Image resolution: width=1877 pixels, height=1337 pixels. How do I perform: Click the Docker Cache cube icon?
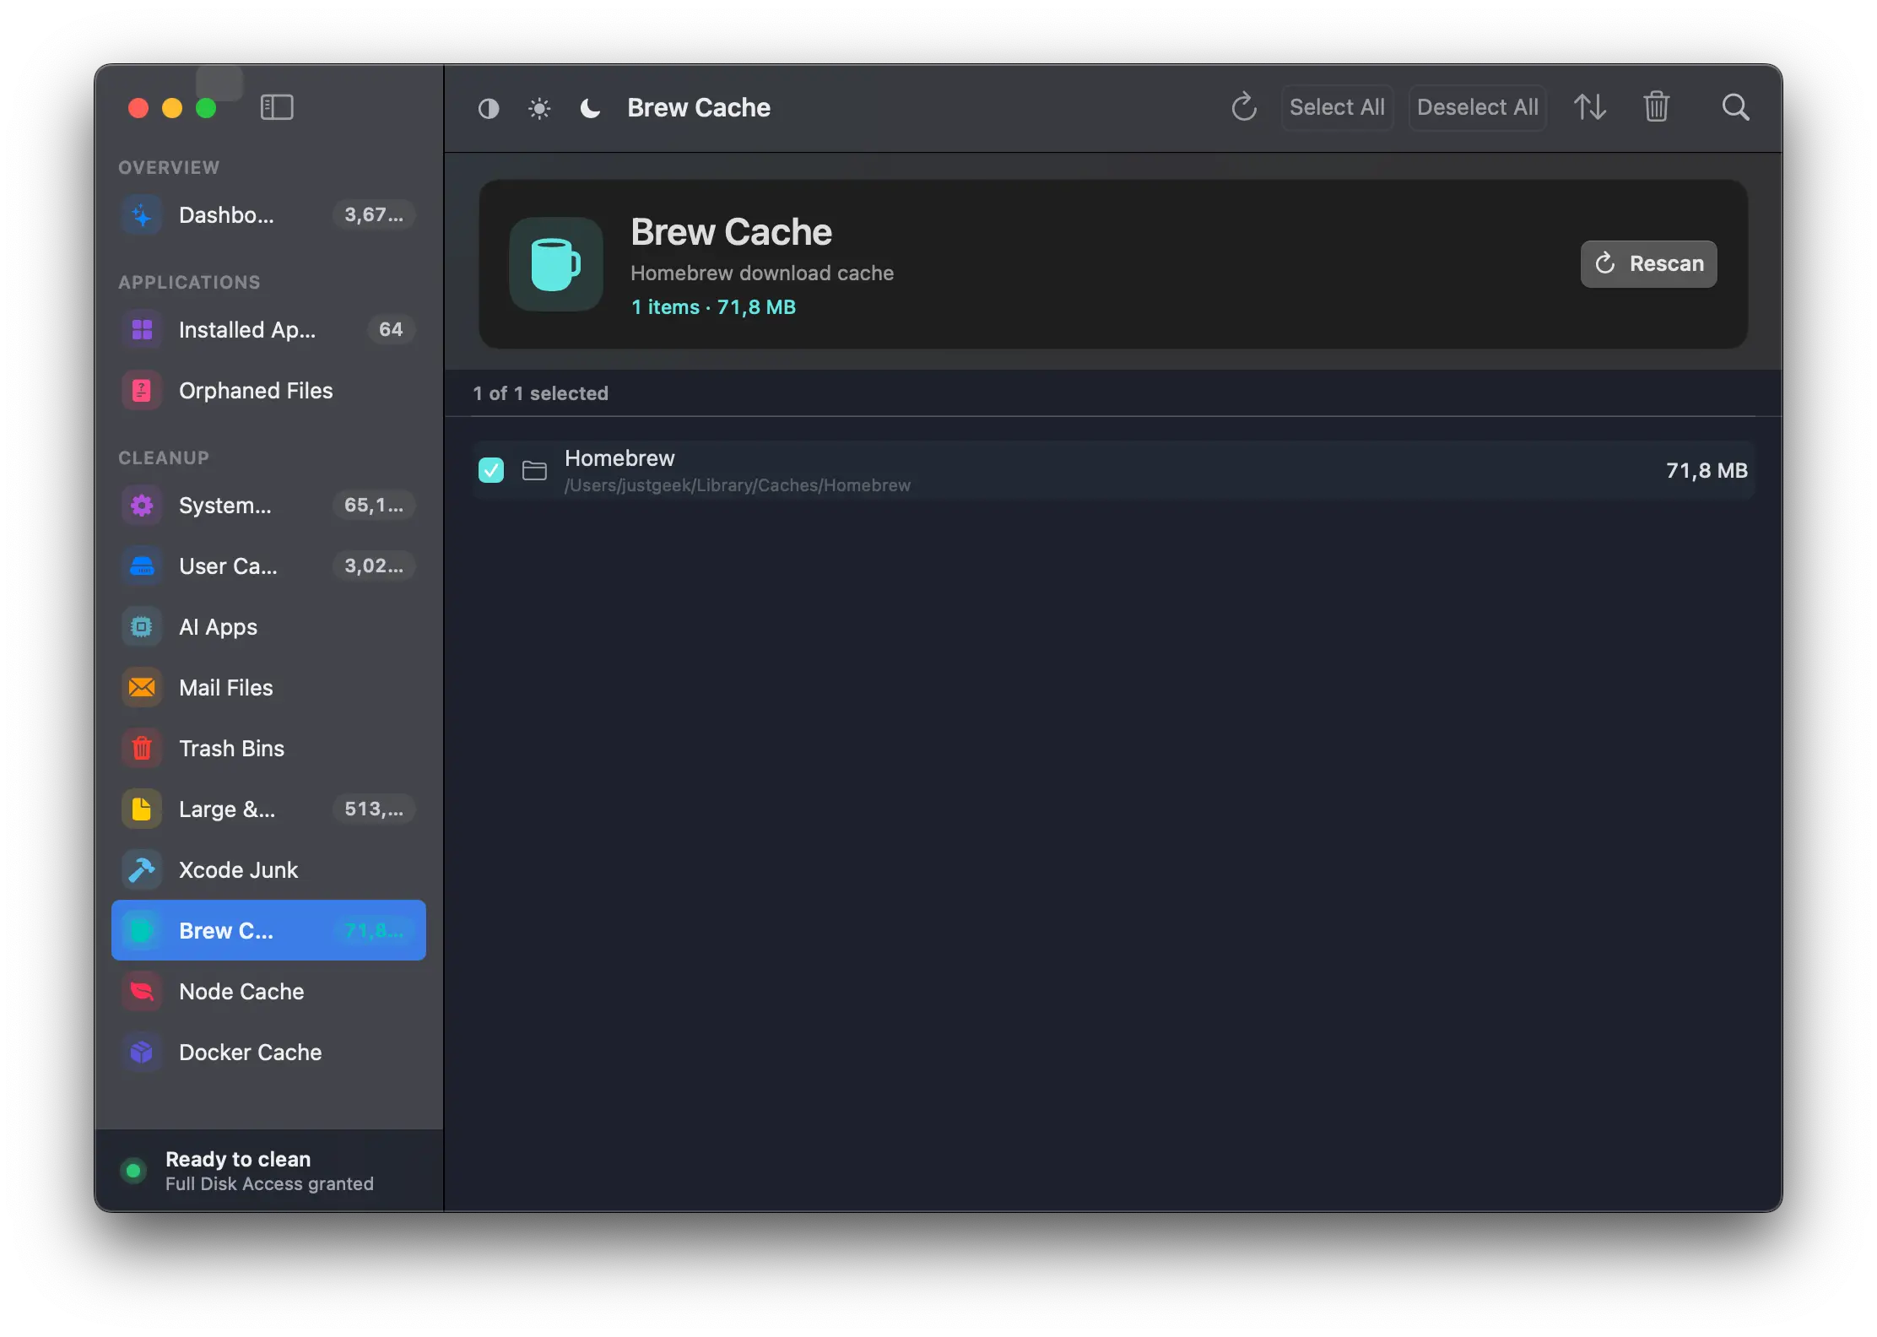click(142, 1053)
